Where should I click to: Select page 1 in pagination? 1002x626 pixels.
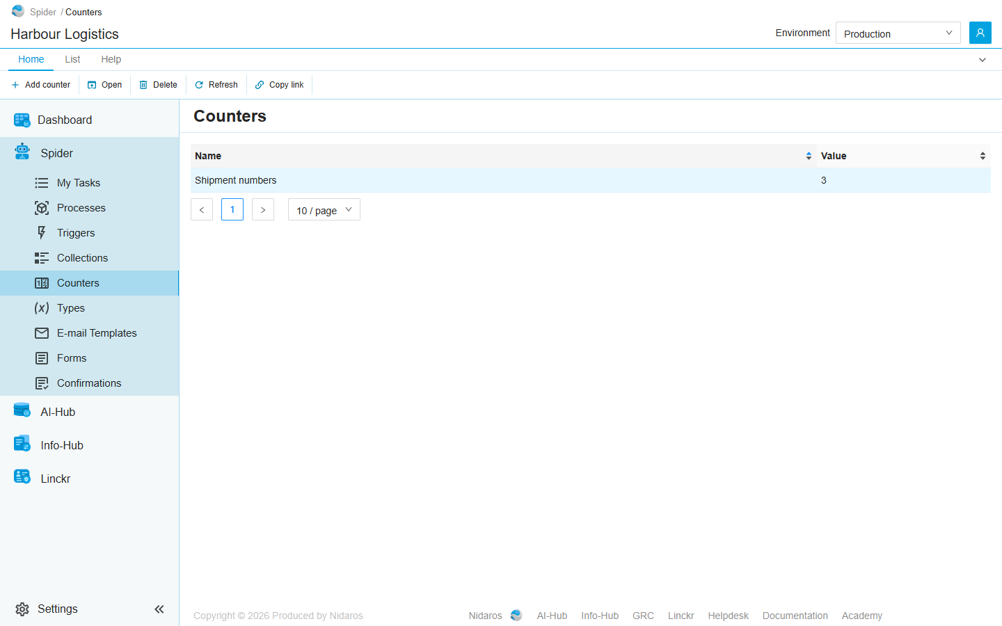point(232,209)
